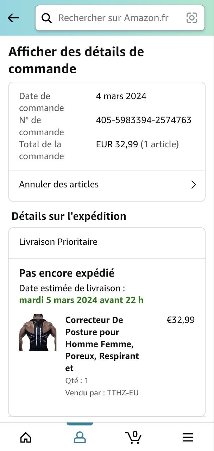Open the posture corrector product thumbnail
Viewport: 214px width, 451px height.
[x=38, y=333]
